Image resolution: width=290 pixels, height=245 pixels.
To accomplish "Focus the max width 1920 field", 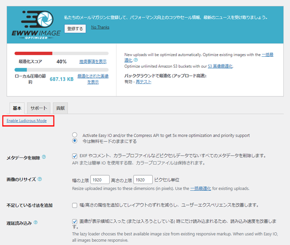I will tap(100, 180).
